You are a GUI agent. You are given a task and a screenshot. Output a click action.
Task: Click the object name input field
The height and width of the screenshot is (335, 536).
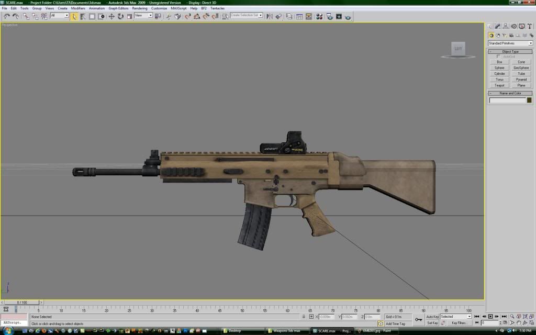[x=507, y=100]
